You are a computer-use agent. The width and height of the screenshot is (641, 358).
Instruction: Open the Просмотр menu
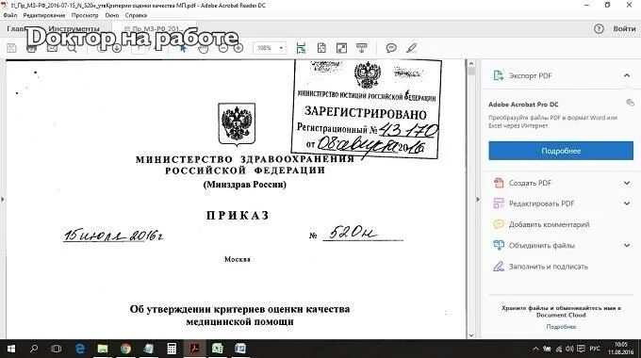point(85,15)
